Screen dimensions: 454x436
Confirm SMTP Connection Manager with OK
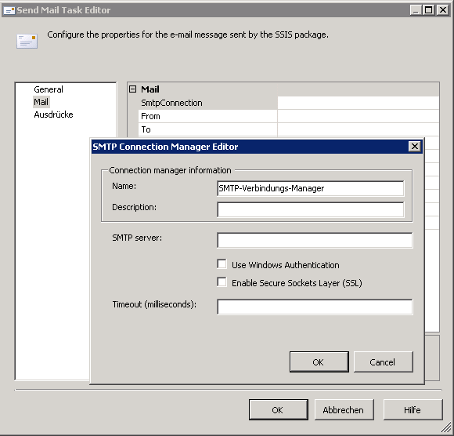319,362
